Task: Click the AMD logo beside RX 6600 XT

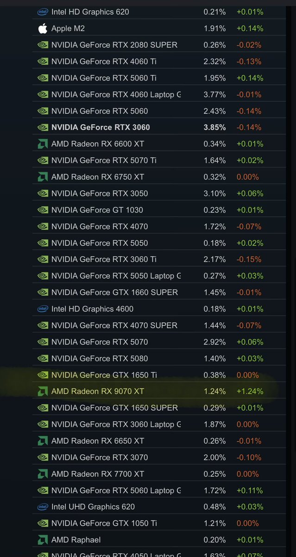Action: pos(43,144)
